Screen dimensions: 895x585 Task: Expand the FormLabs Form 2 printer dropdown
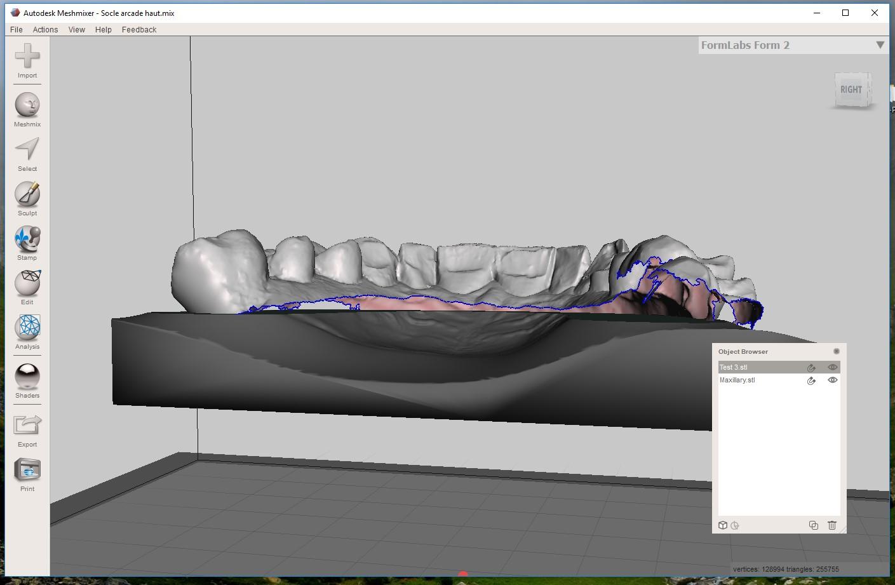[880, 45]
